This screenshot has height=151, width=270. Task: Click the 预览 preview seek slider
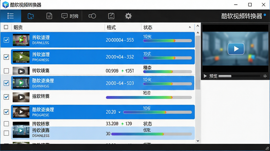(239, 76)
